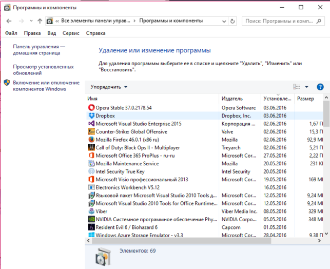This screenshot has height=269, width=330.
Task: Click the scroll right arrow
Action: click(x=319, y=241)
